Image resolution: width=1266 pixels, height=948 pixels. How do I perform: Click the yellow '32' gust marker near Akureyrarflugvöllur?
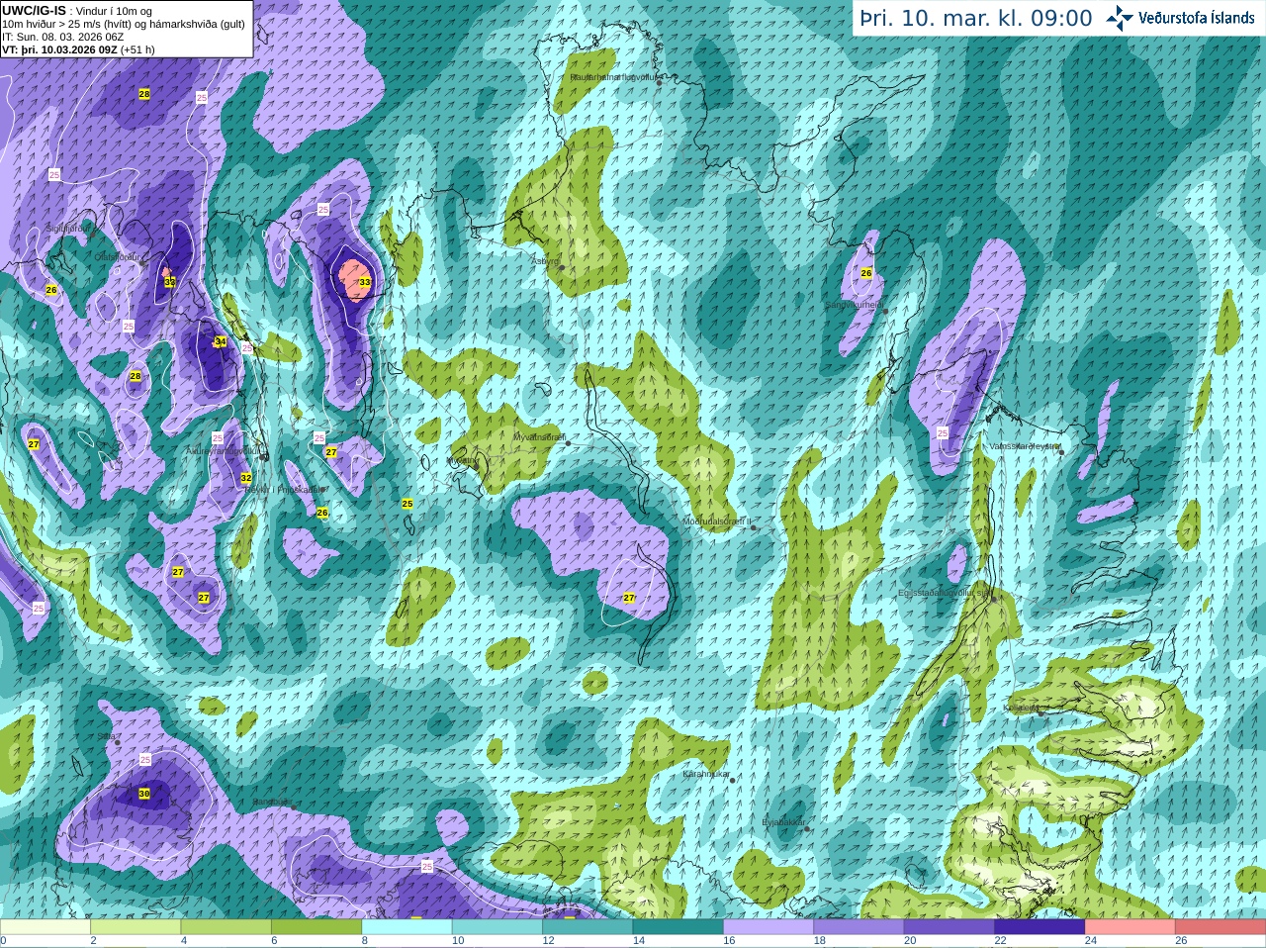click(245, 478)
